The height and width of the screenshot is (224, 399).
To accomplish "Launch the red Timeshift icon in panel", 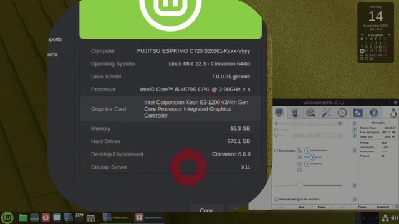I will pyautogui.click(x=46, y=218).
